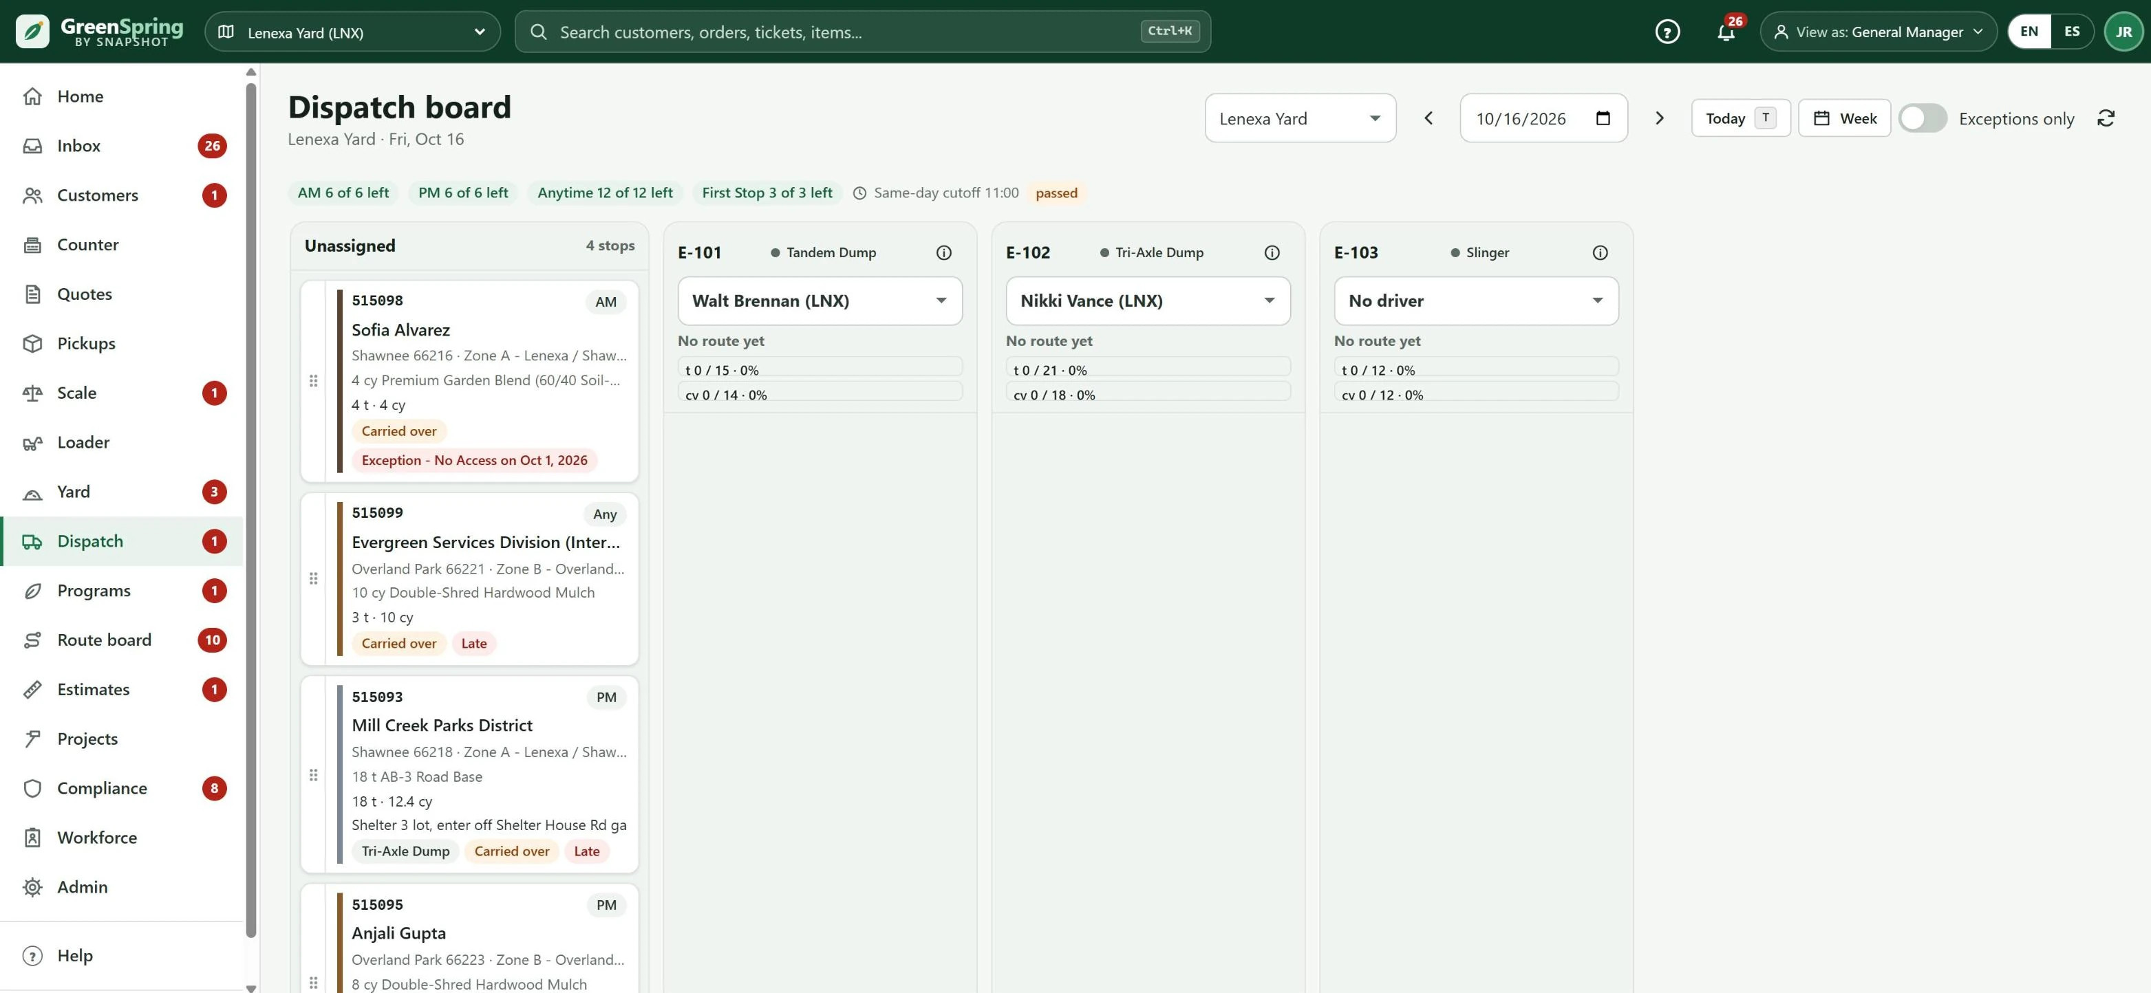
Task: Go to previous day with left chevron
Action: pyautogui.click(x=1428, y=118)
